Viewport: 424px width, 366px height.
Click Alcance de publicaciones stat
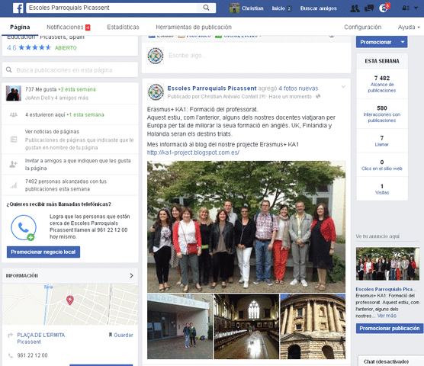pos(382,84)
